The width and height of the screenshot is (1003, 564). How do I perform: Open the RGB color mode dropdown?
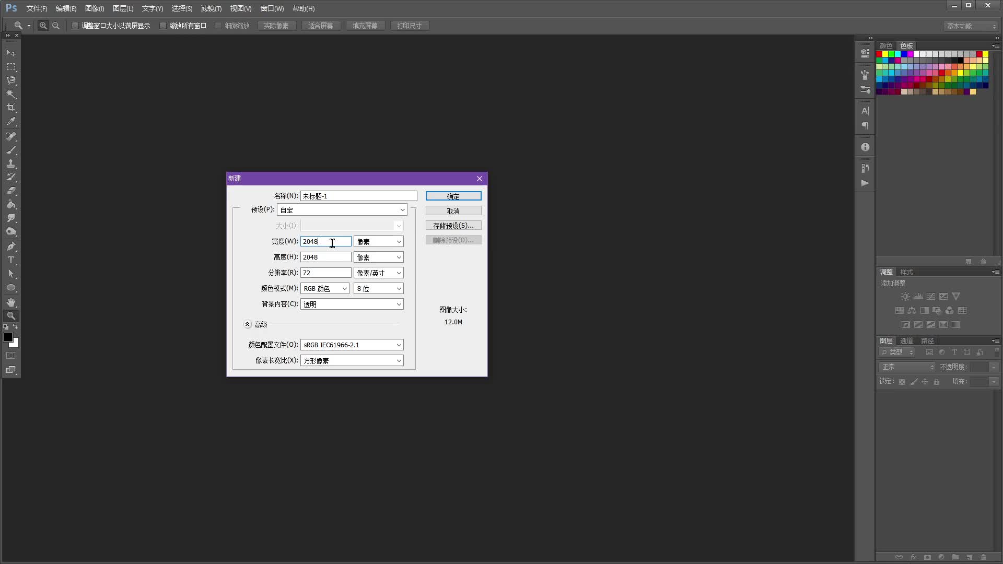[325, 288]
